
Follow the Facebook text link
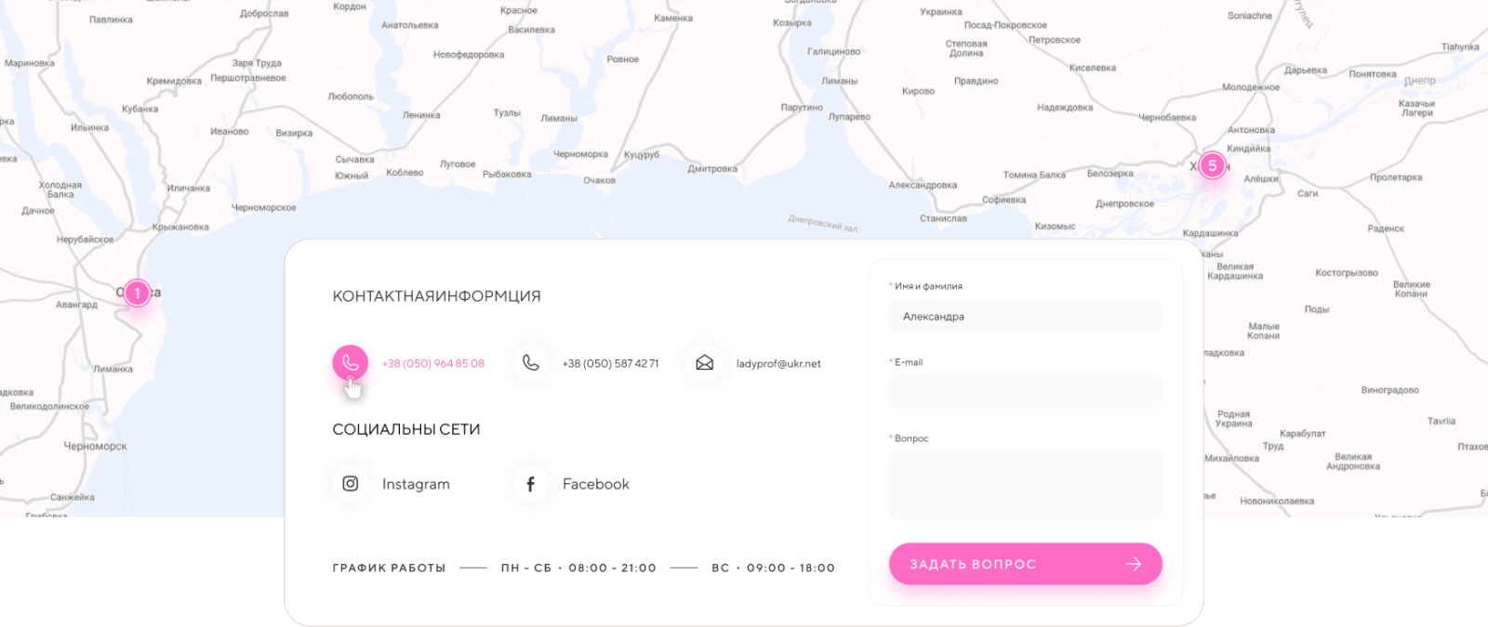click(x=595, y=484)
